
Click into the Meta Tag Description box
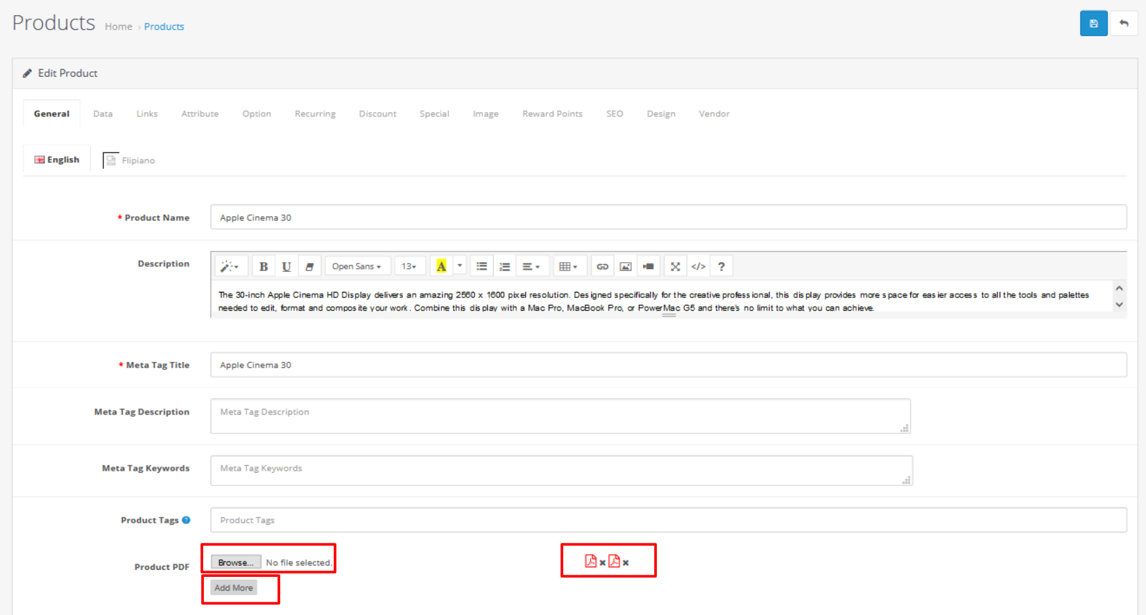tap(561, 416)
